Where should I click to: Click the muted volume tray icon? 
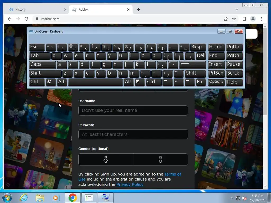(244, 198)
